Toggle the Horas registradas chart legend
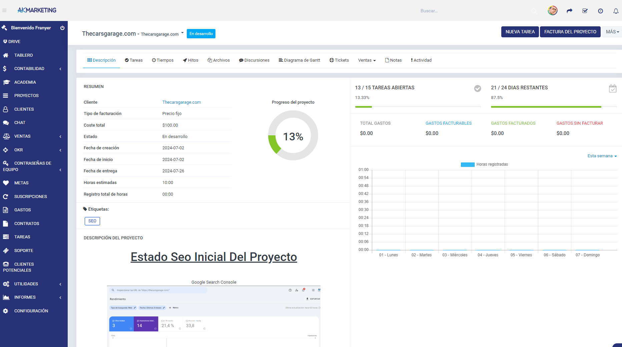The width and height of the screenshot is (622, 347). click(484, 164)
